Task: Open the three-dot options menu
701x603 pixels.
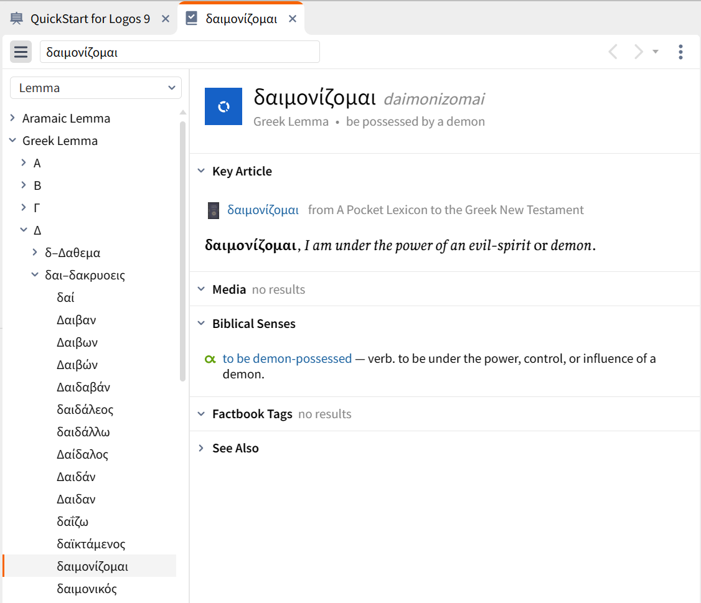Action: point(680,52)
